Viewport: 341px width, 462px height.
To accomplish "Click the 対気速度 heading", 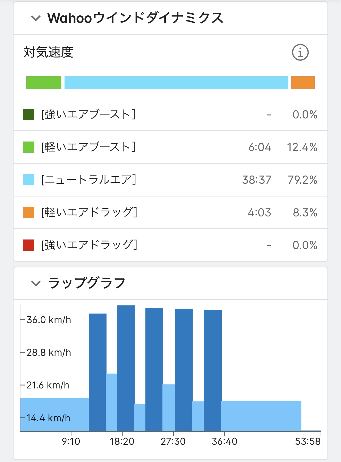I will click(48, 52).
